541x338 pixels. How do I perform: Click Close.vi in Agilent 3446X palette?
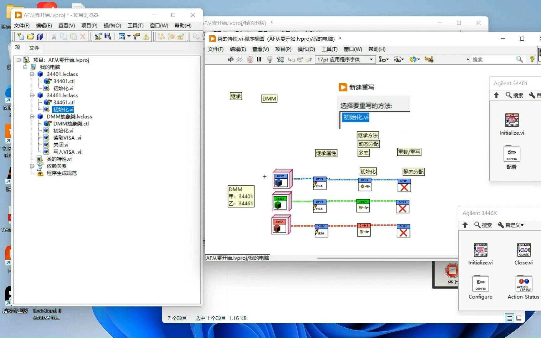tap(523, 254)
